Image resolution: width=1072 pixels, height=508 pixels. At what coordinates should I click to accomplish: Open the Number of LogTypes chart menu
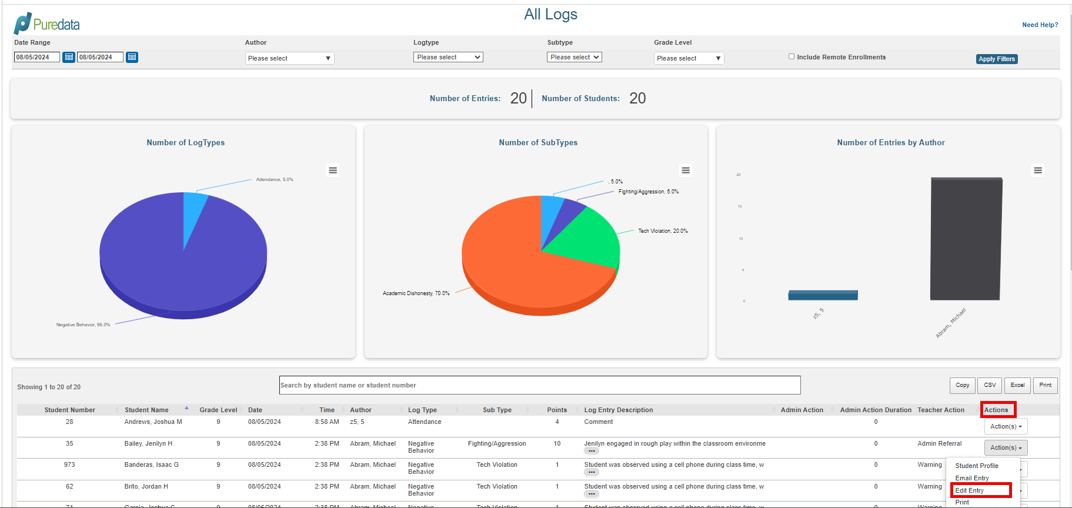(x=333, y=171)
